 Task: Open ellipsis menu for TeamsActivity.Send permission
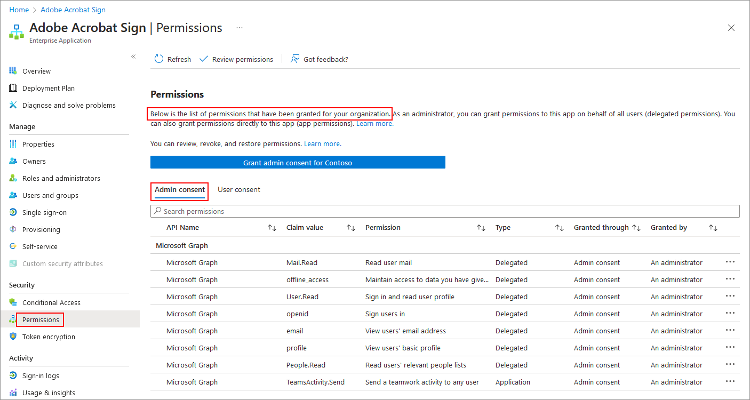730,381
